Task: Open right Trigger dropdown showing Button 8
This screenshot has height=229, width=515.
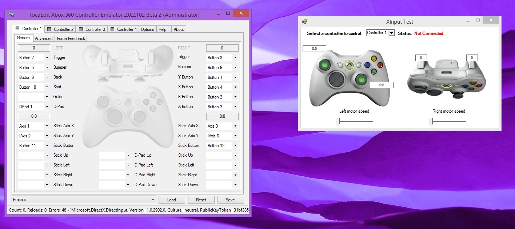Action: click(222, 57)
